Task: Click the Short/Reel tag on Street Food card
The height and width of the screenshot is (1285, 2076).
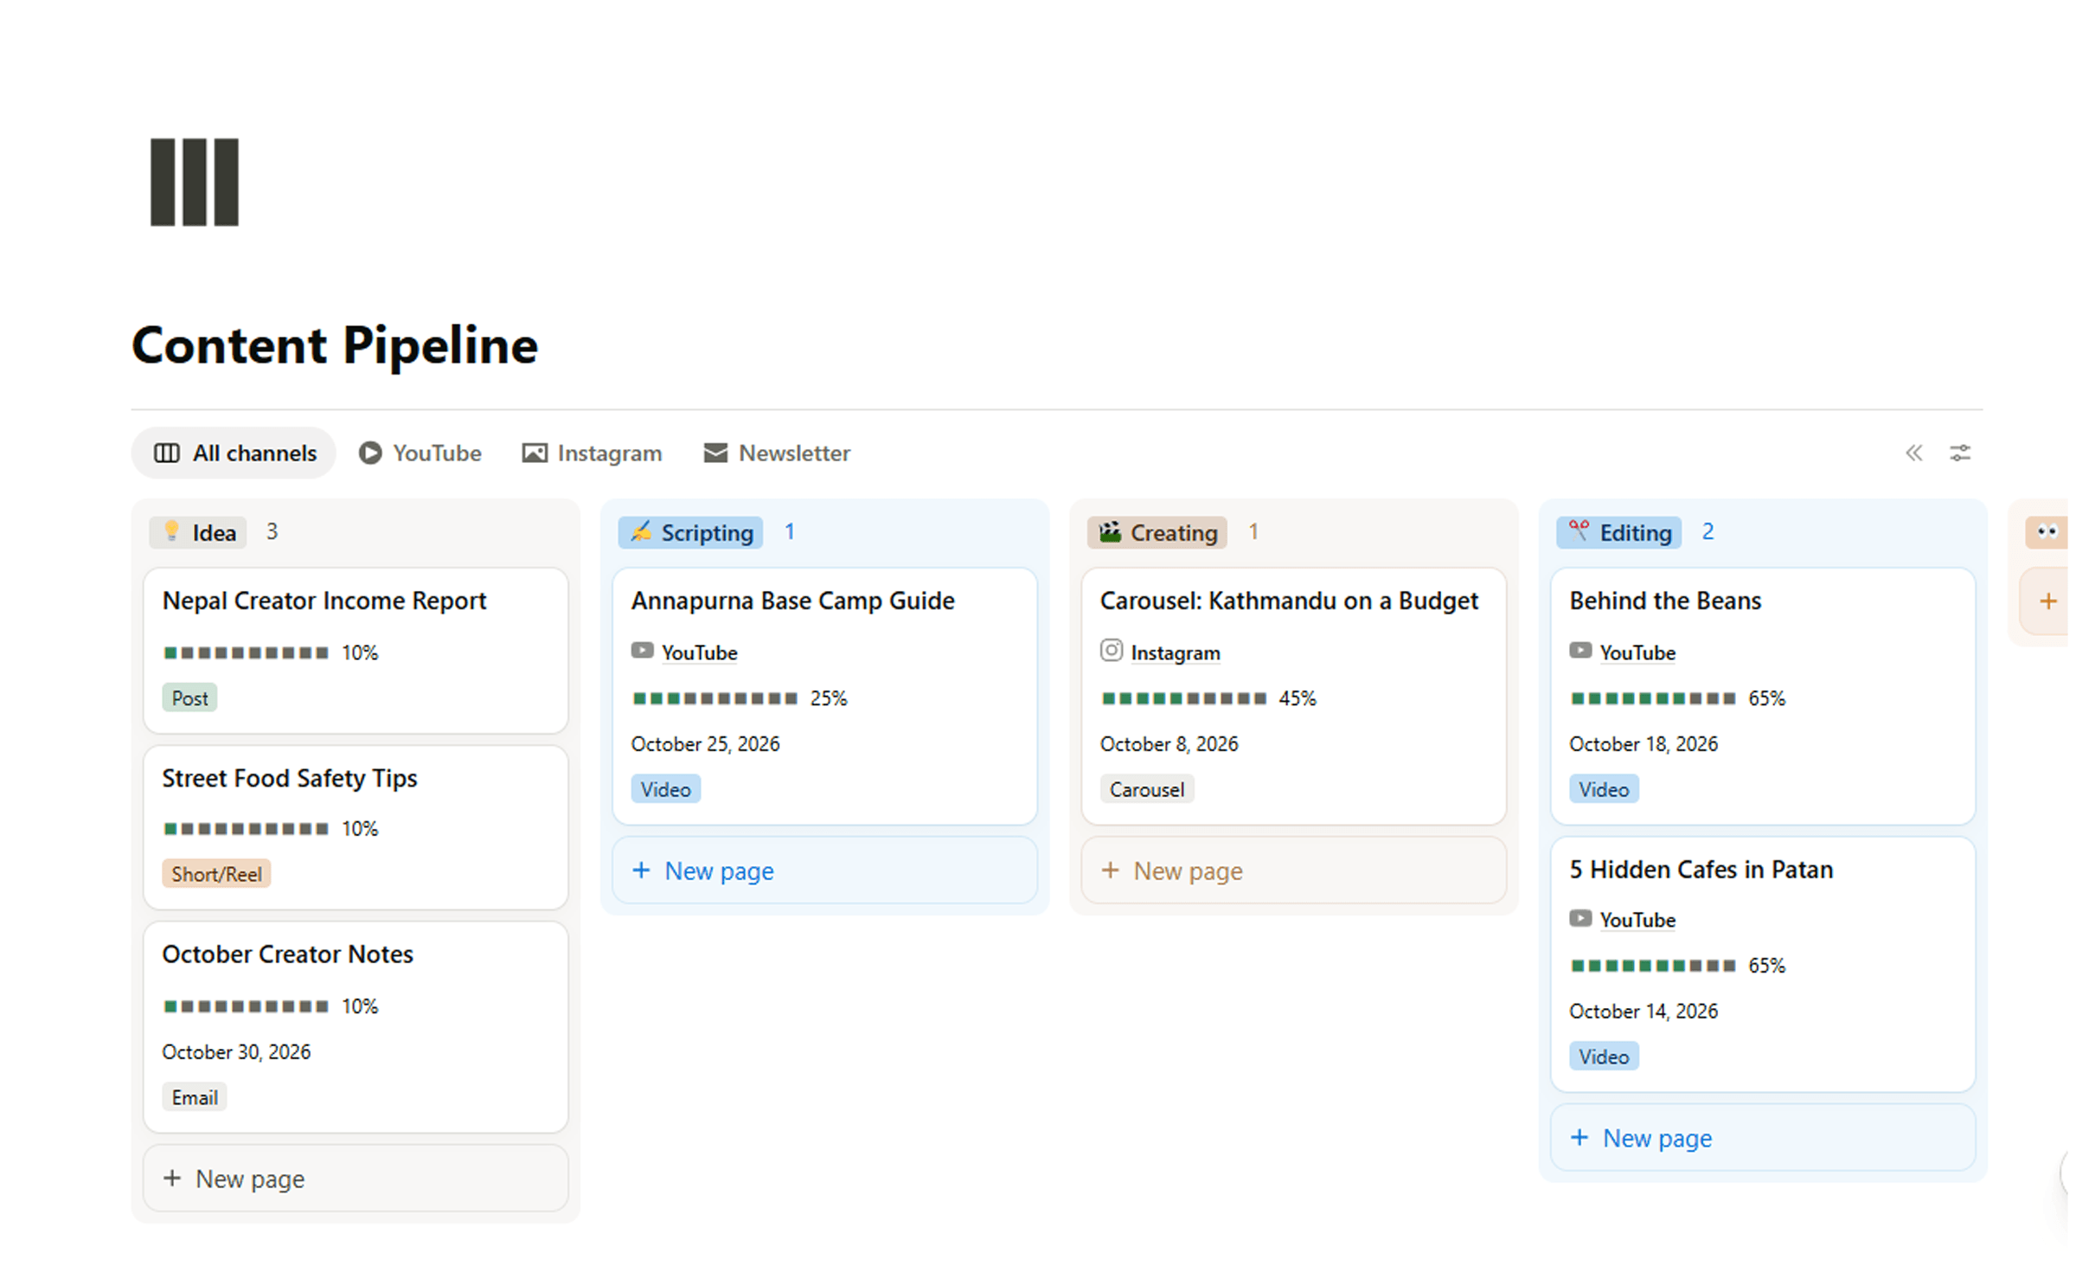Action: click(217, 875)
